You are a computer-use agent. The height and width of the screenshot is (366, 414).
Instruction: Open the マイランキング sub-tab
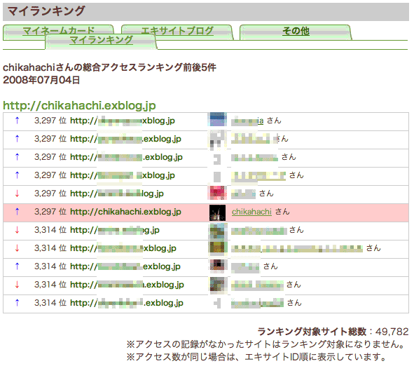click(x=101, y=40)
